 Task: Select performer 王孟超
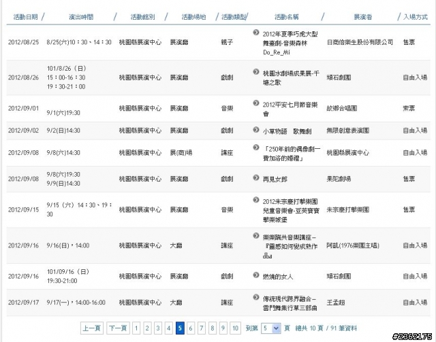pos(336,303)
